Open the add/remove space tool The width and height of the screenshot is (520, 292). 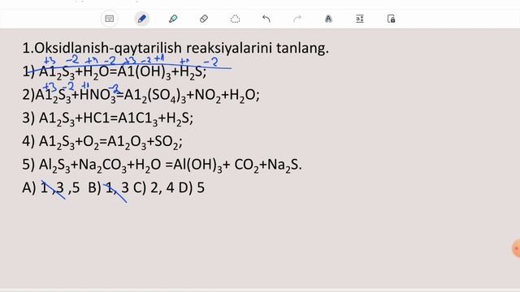[x=360, y=19]
